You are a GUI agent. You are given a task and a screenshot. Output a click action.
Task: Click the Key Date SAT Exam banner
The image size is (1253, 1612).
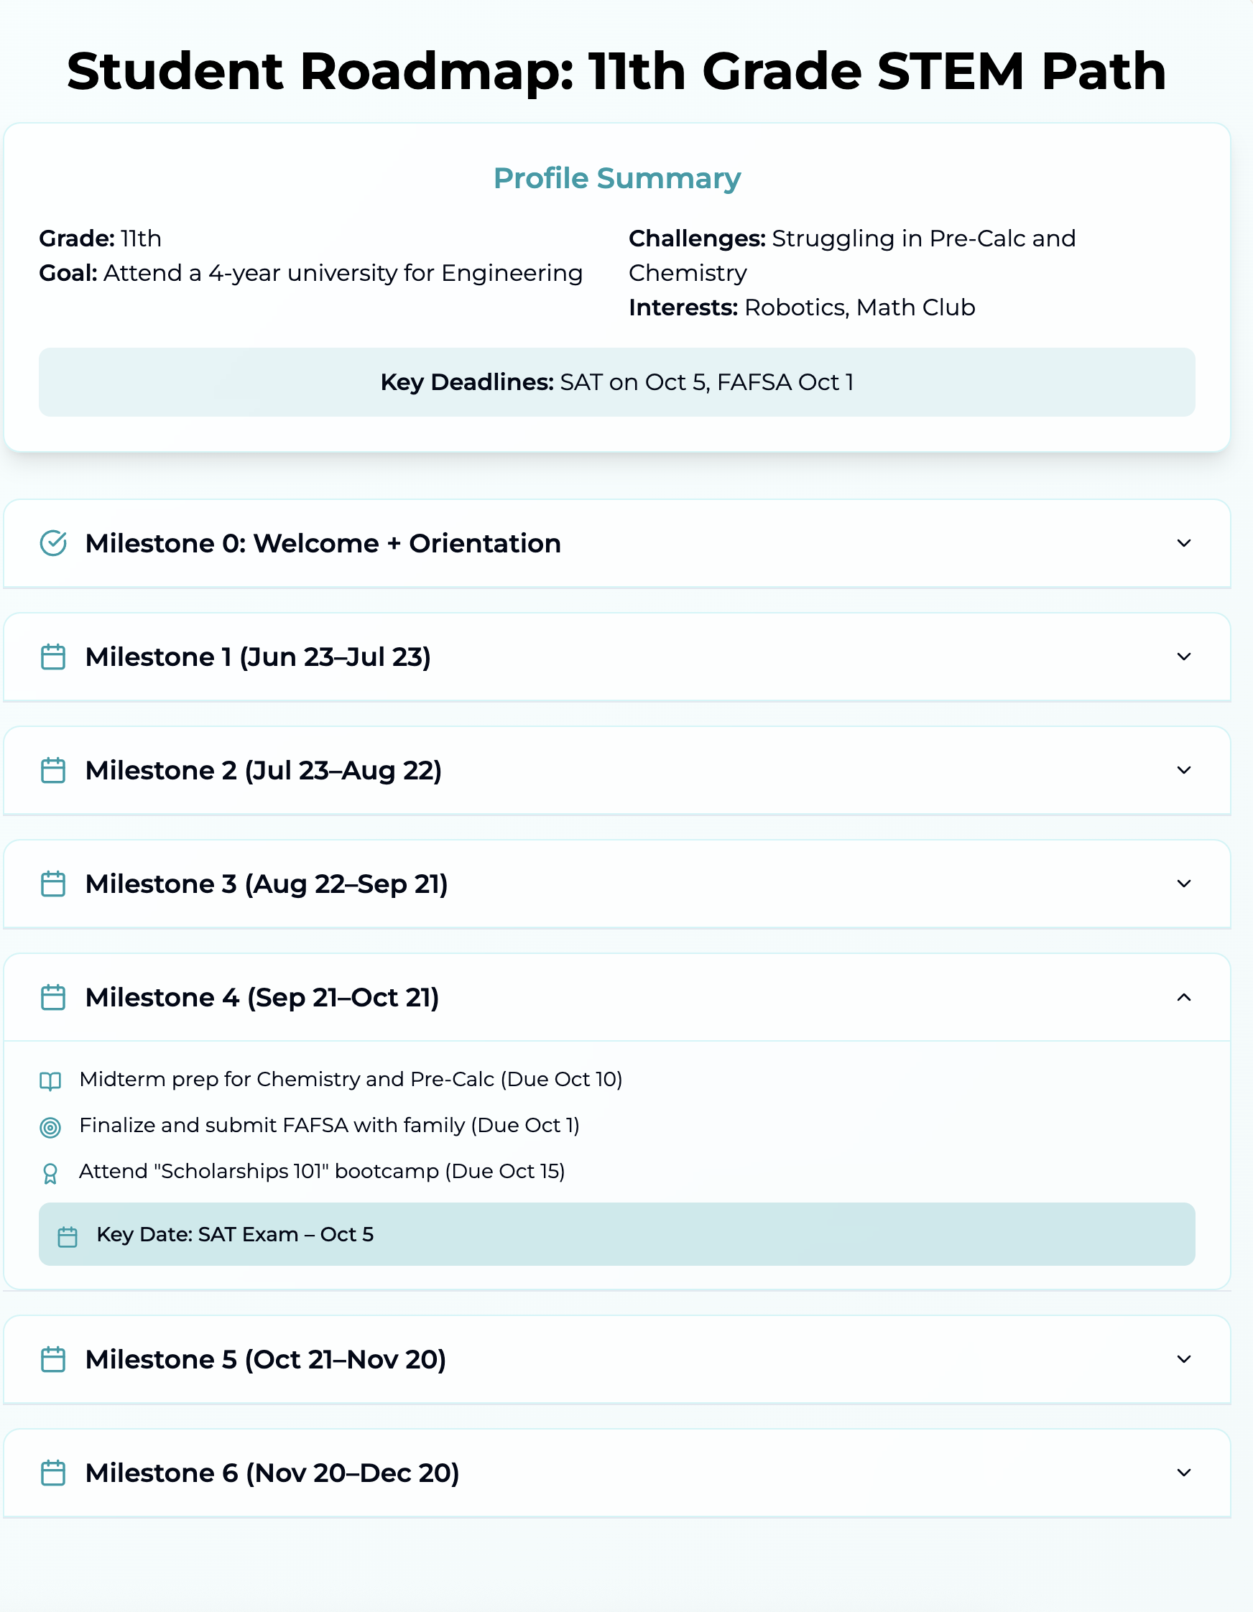(x=616, y=1234)
